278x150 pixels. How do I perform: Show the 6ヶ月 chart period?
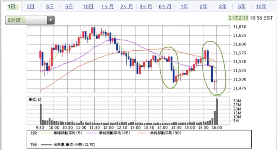click(165, 7)
